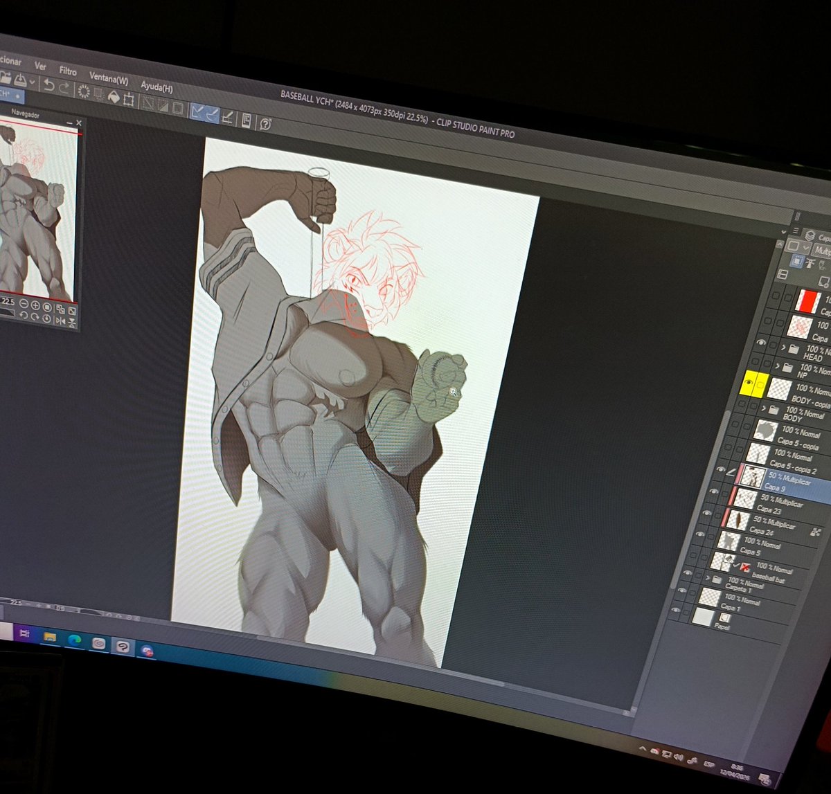Image resolution: width=831 pixels, height=794 pixels.
Task: Open the support help question-mark icon
Action: (265, 123)
